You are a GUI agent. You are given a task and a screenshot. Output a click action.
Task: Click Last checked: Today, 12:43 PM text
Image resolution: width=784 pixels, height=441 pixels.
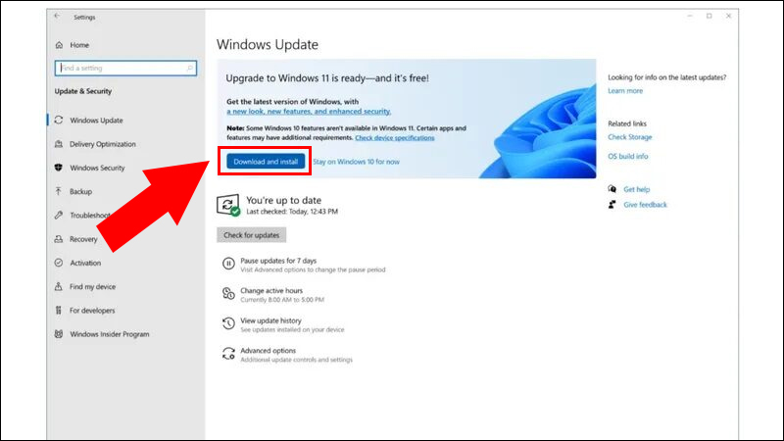[292, 212]
